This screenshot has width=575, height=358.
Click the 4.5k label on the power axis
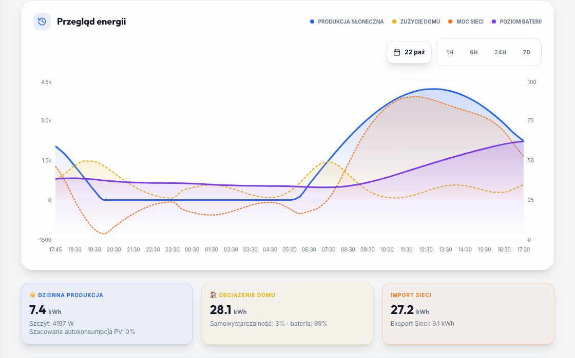(46, 82)
